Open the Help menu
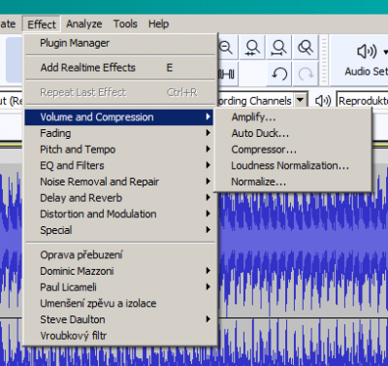388x366 pixels. click(x=158, y=24)
